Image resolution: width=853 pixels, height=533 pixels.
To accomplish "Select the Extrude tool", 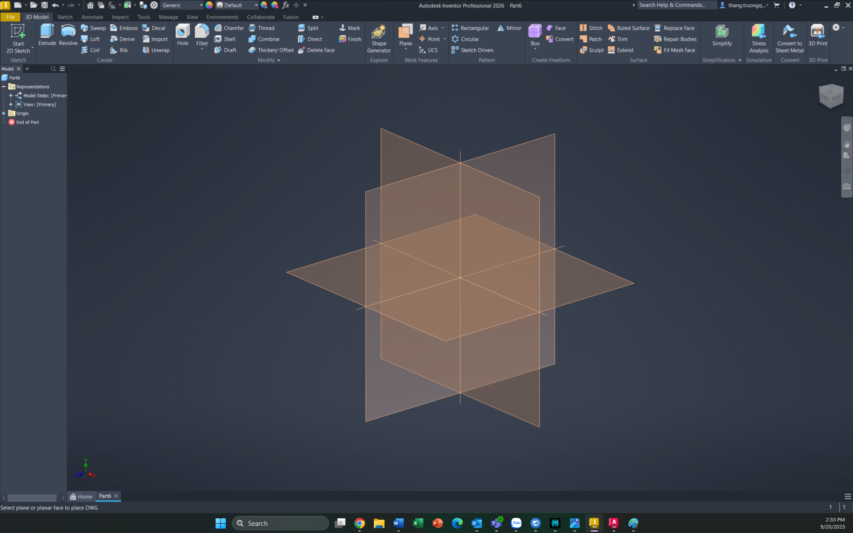I will [x=47, y=35].
